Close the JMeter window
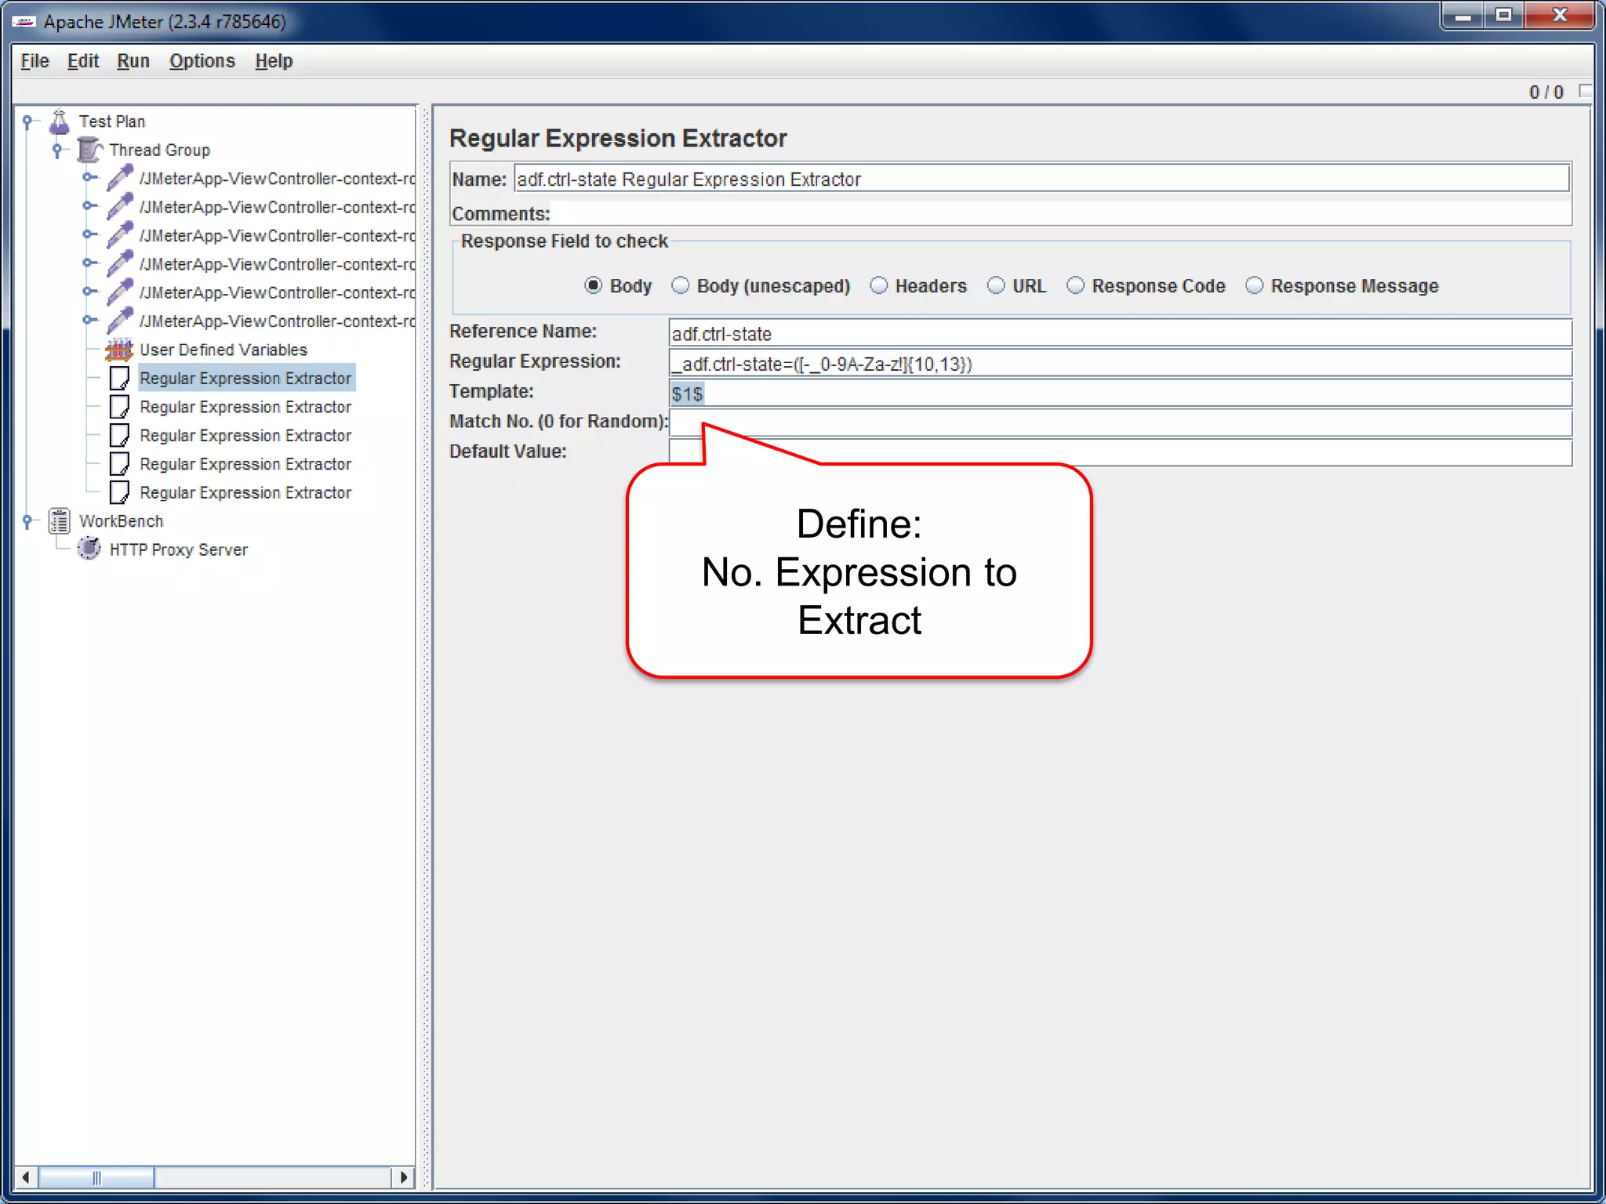Viewport: 1606px width, 1204px height. tap(1559, 16)
